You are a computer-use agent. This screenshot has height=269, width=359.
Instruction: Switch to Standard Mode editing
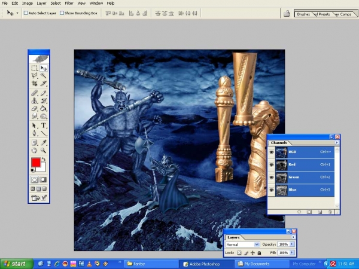34,179
